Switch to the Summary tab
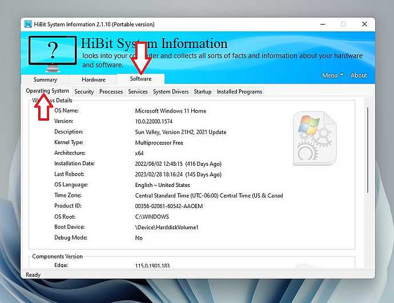 pos(45,79)
